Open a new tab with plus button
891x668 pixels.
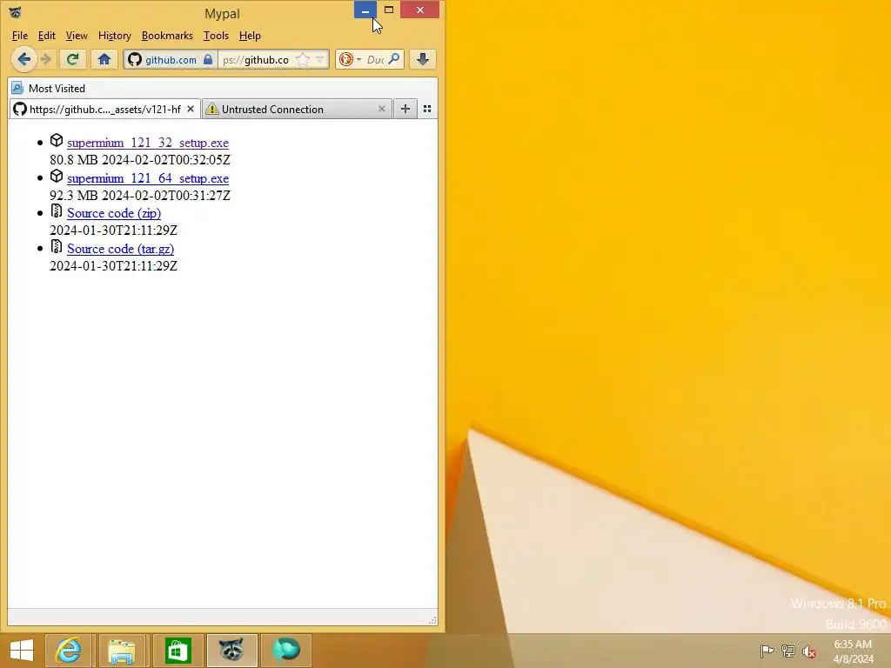(x=405, y=109)
